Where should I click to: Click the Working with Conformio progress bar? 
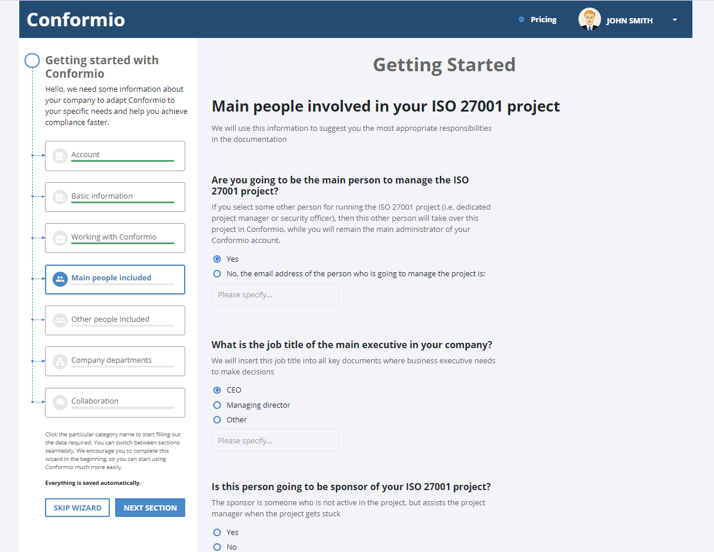coord(123,243)
